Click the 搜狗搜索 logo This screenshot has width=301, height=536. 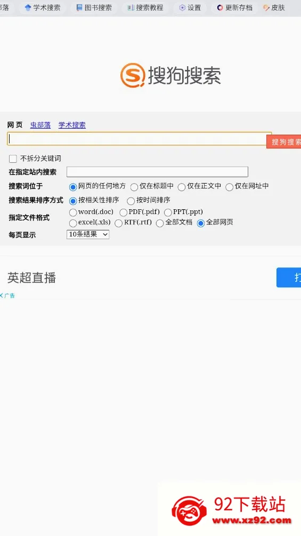point(170,75)
